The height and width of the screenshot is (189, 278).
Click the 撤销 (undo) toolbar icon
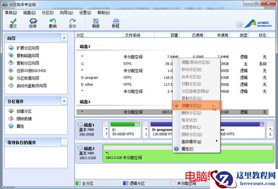coord(53,24)
